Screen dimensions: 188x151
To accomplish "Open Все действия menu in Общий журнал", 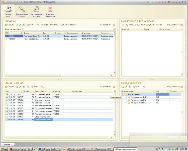I will (105, 87).
